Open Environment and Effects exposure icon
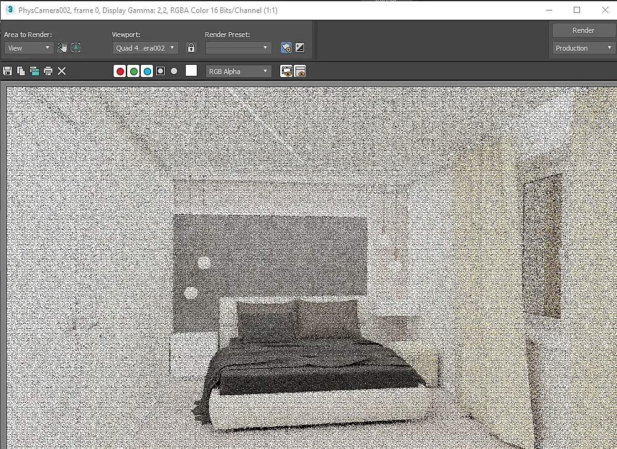This screenshot has width=617, height=449. [x=300, y=47]
